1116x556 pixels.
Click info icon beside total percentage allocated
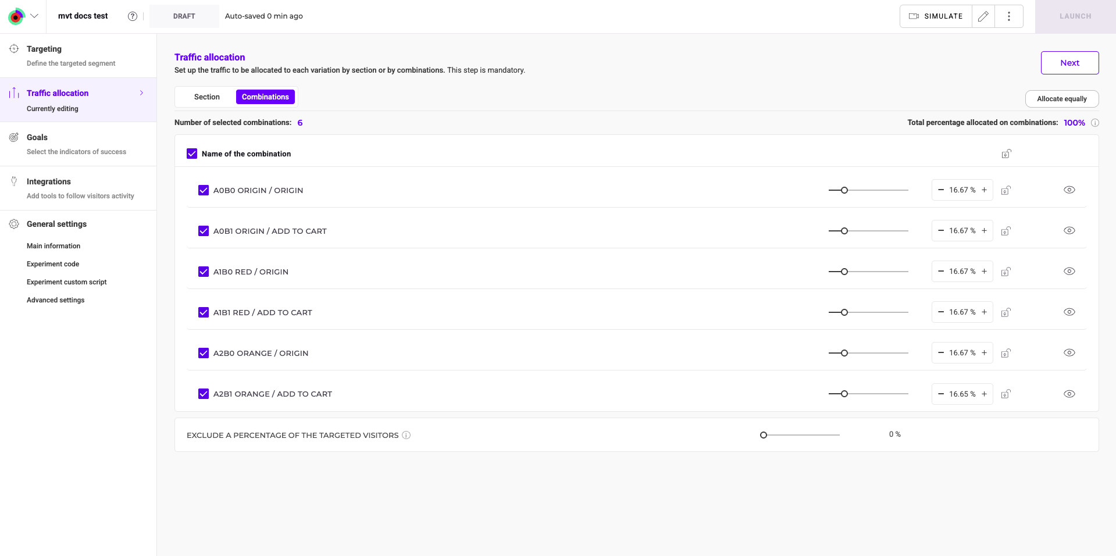[1095, 123]
